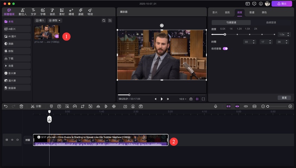Screen dimensions: 296x168
Task: Open the 數位人 (digital human) tool
Action: pos(22,12)
